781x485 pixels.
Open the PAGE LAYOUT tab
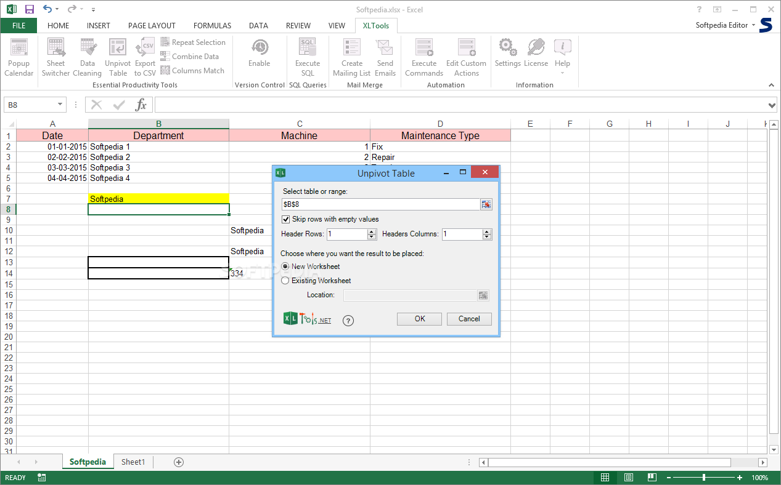(152, 25)
